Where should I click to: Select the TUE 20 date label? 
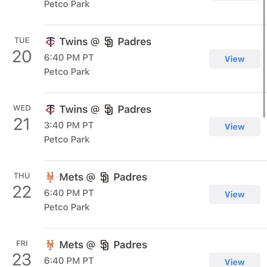22,50
